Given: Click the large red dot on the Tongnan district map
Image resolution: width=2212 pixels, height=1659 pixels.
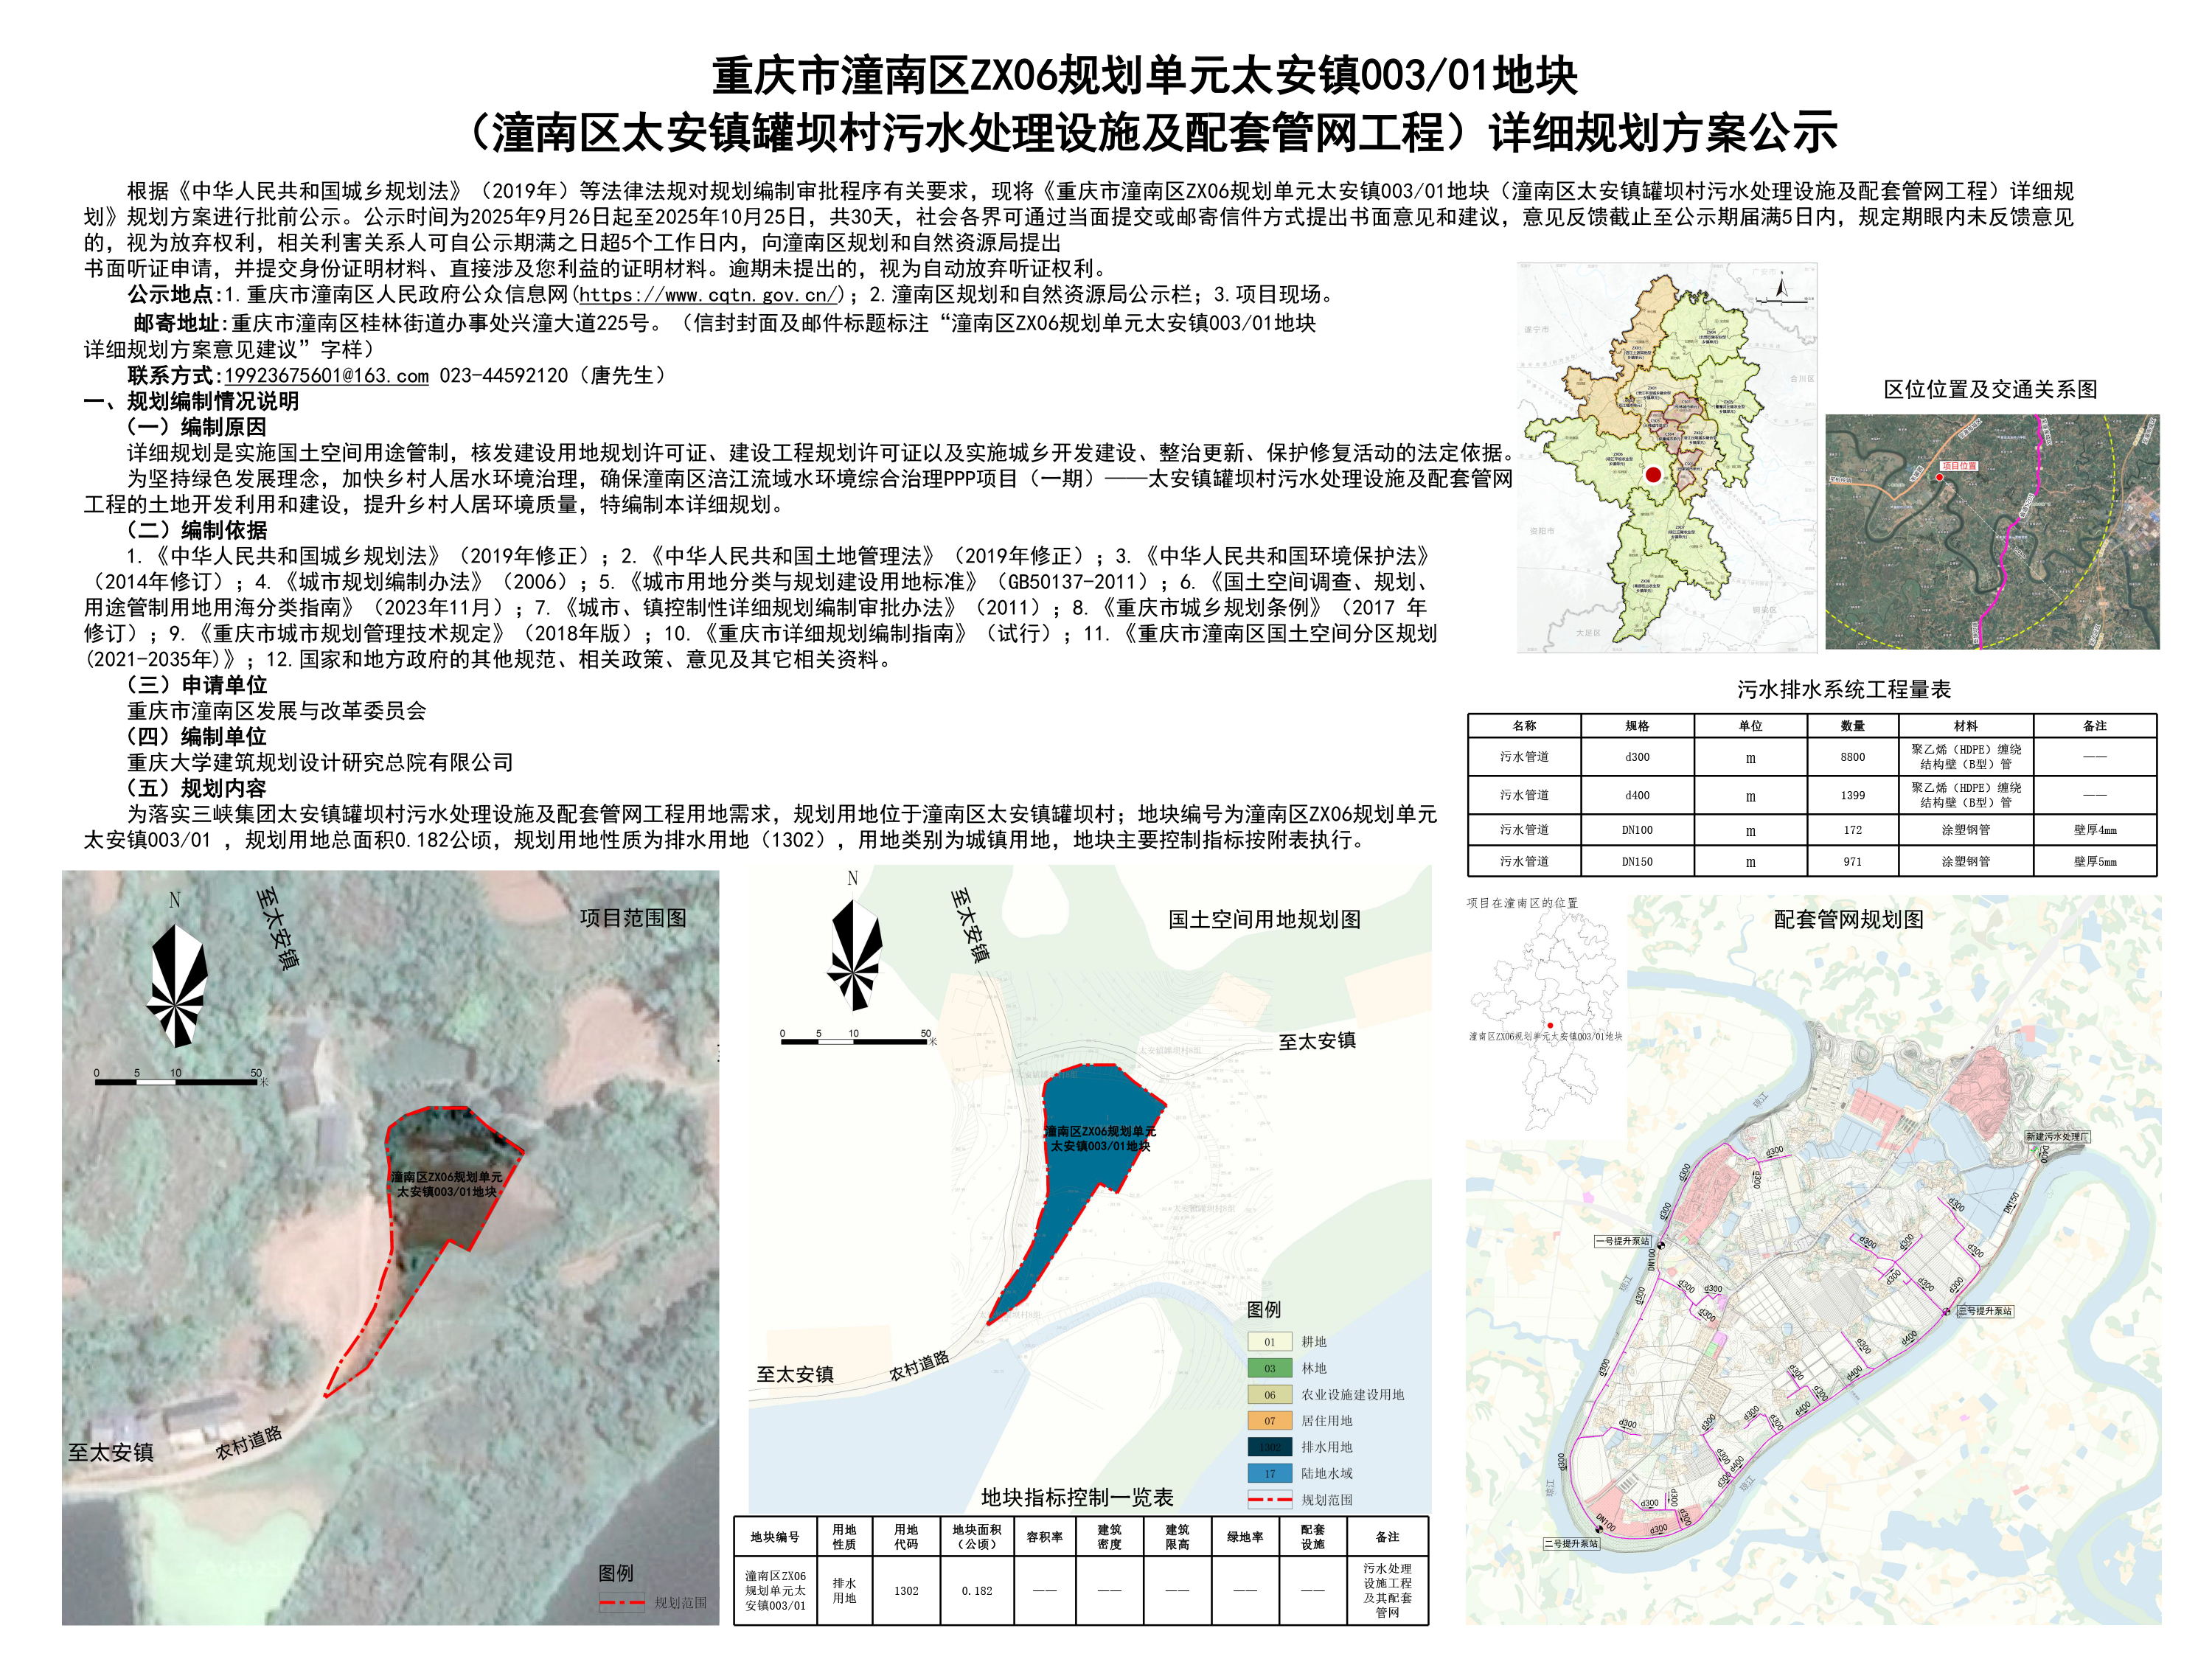Looking at the screenshot, I should (x=1653, y=475).
